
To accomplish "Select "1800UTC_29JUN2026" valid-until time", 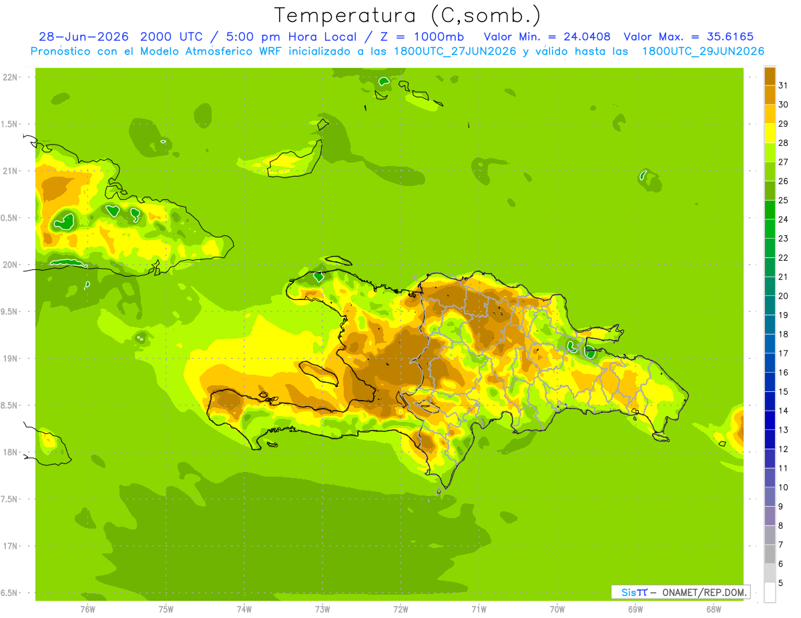I will pyautogui.click(x=703, y=51).
